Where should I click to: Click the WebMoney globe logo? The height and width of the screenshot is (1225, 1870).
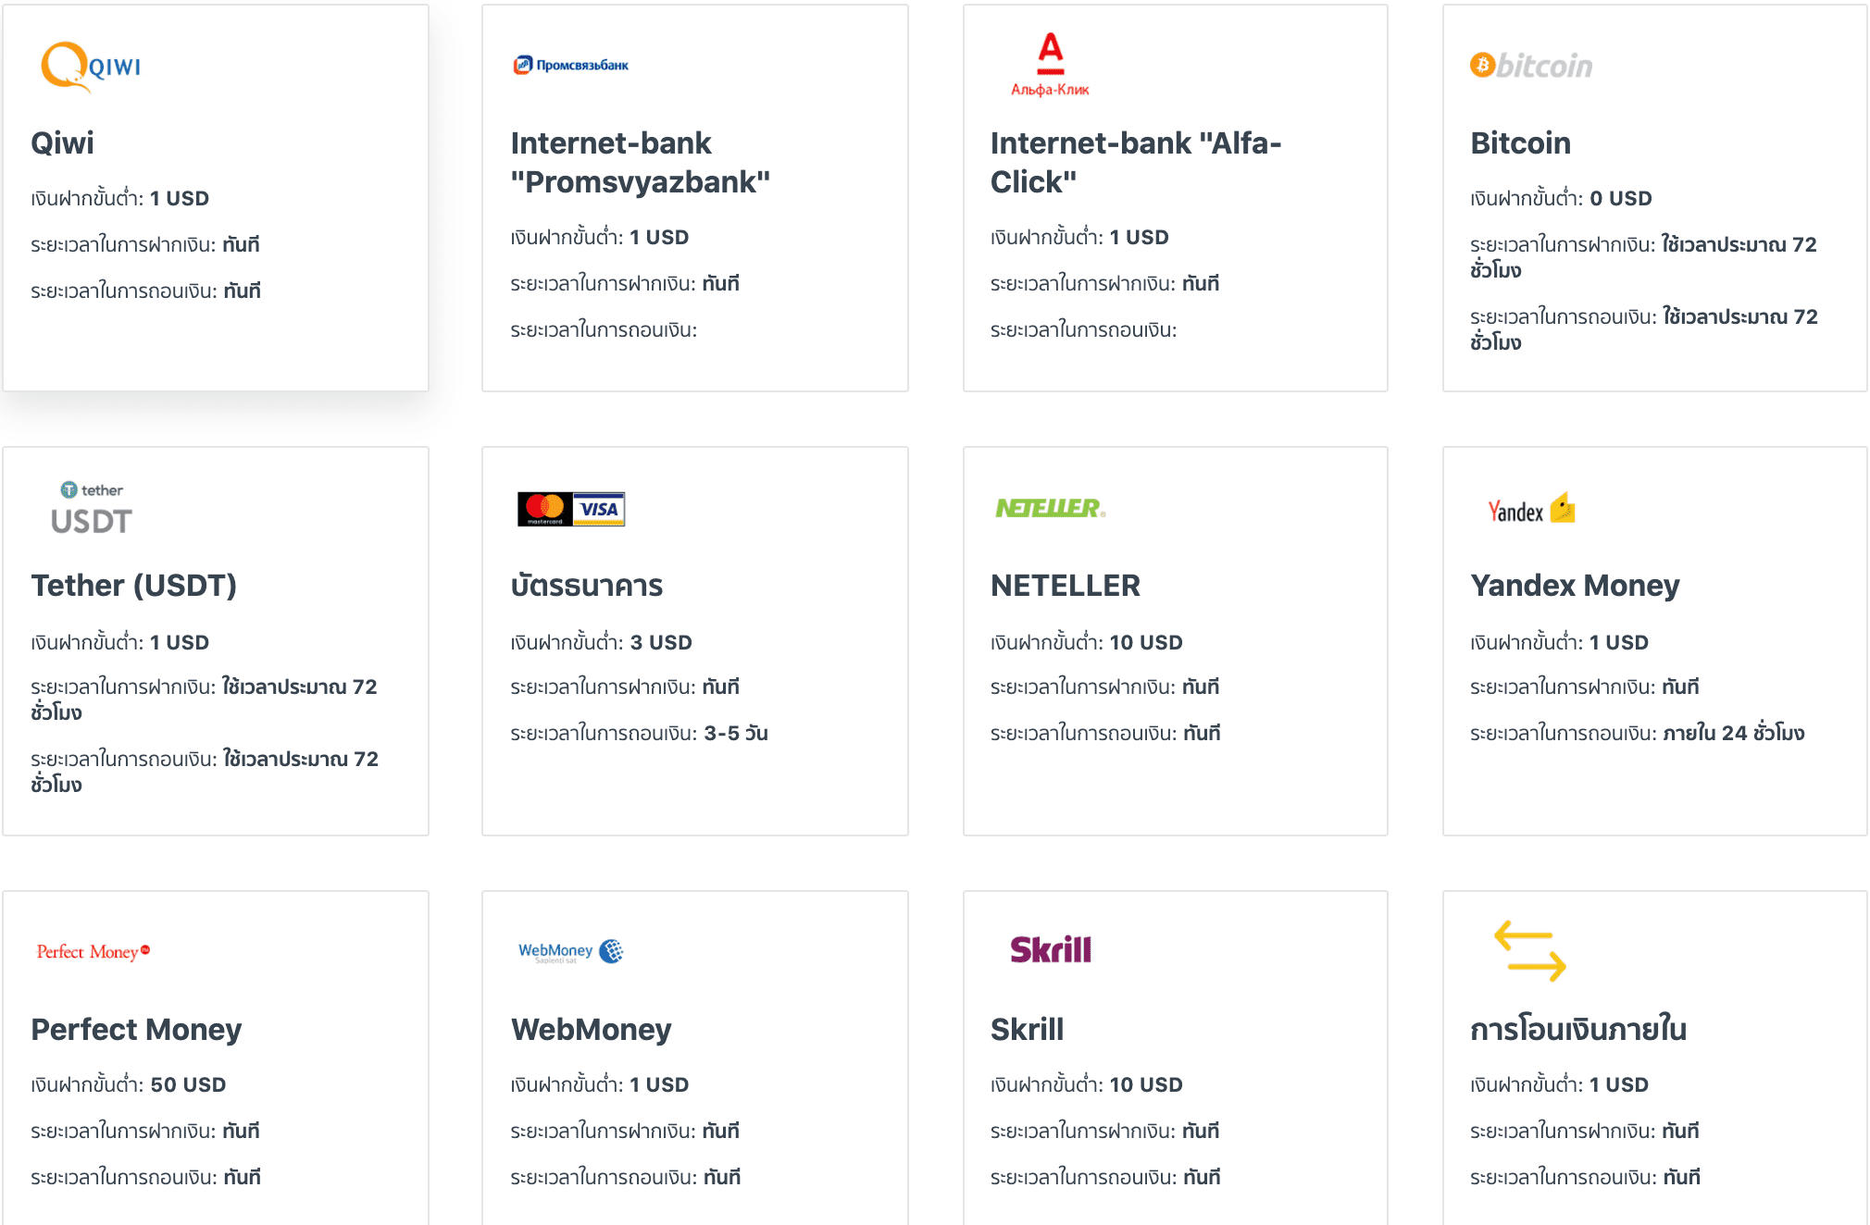pyautogui.click(x=570, y=951)
